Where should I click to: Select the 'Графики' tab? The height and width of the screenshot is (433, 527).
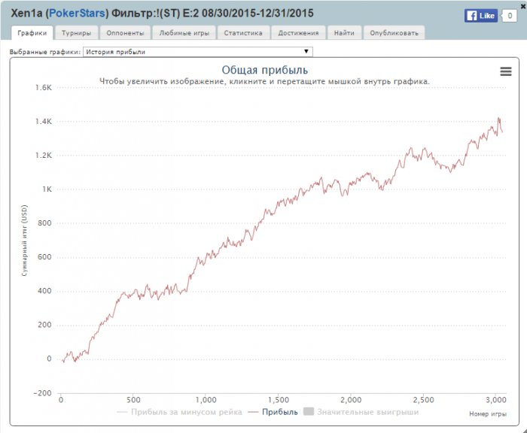[32, 33]
